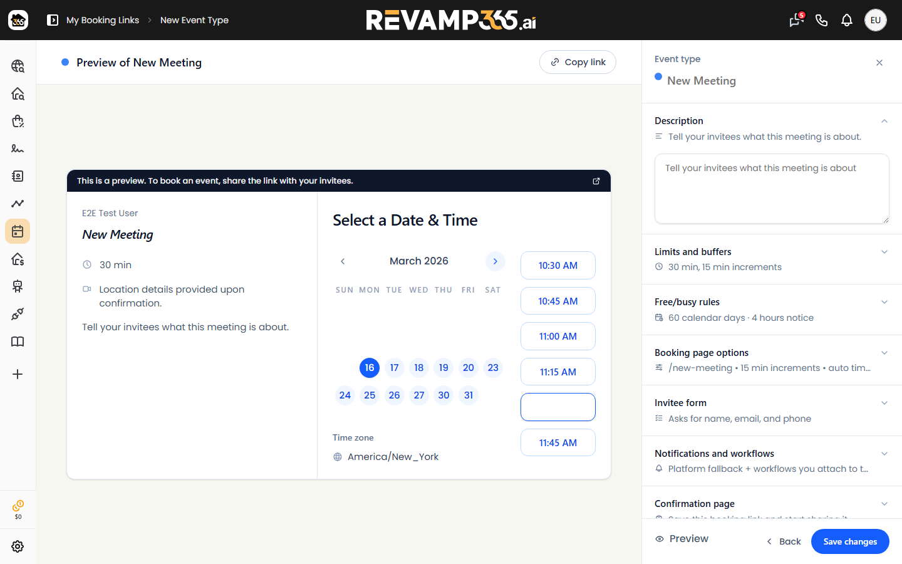Click the phone icon in the top bar
Image resolution: width=902 pixels, height=564 pixels.
point(822,20)
